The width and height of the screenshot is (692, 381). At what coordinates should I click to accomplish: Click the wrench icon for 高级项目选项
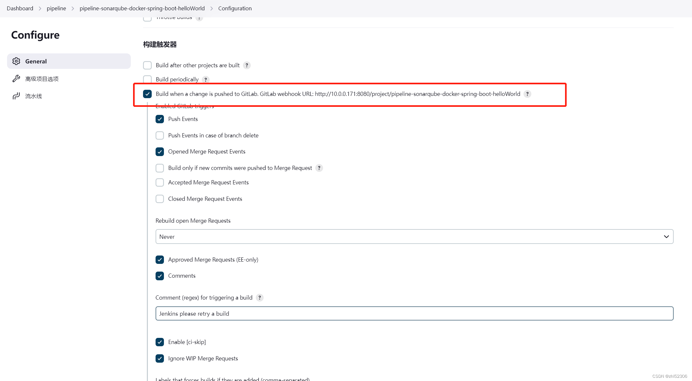point(16,79)
